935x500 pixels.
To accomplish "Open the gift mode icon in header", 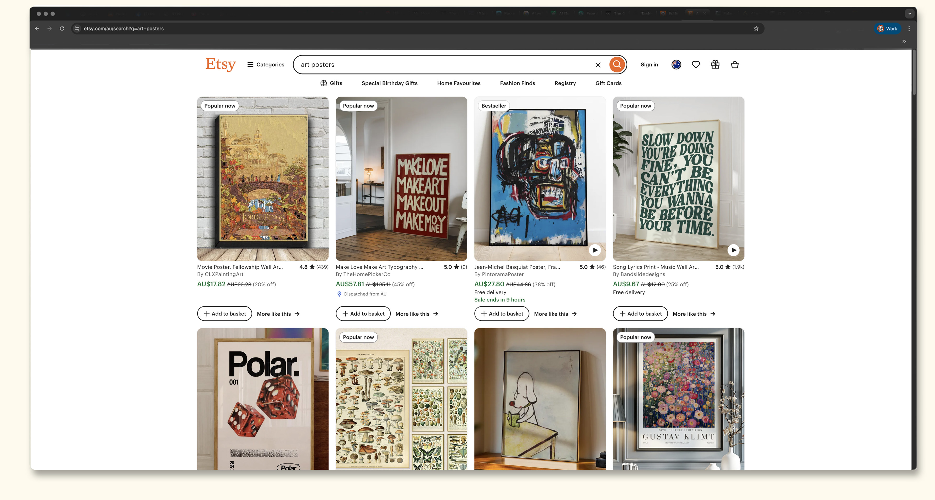I will 715,65.
